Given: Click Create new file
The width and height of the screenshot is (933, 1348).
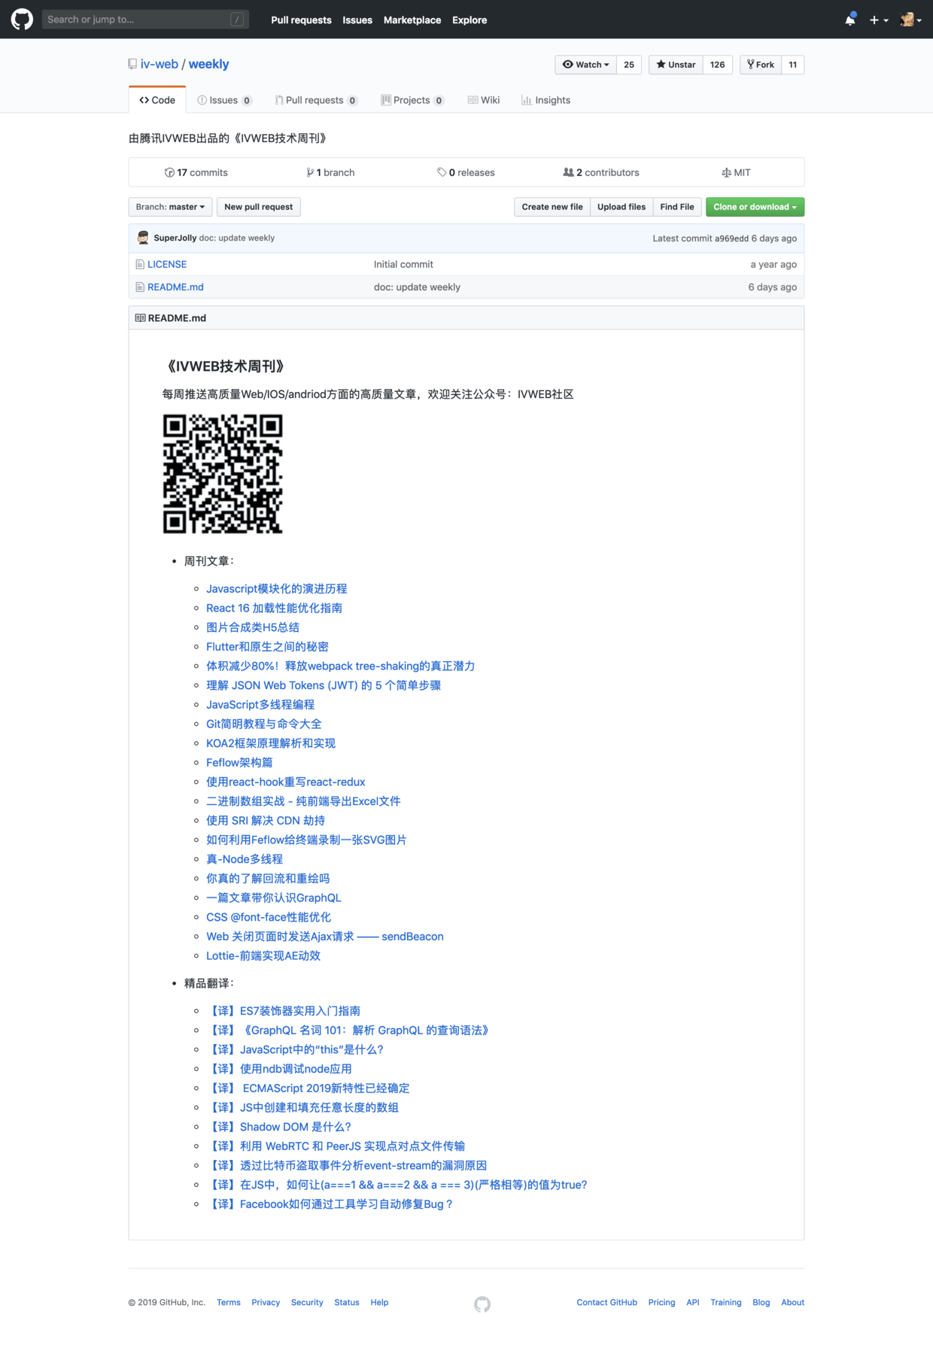Looking at the screenshot, I should pyautogui.click(x=552, y=207).
